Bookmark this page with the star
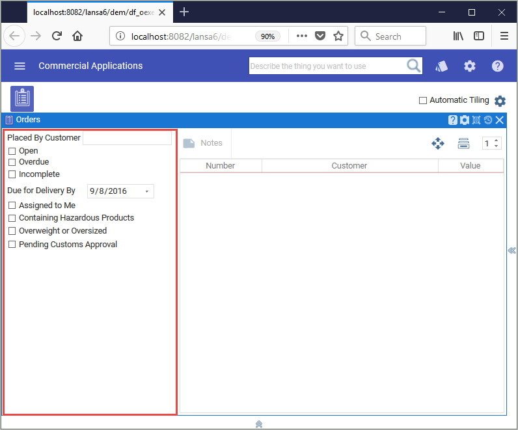Screen dimensions: 518x430 click(338, 36)
